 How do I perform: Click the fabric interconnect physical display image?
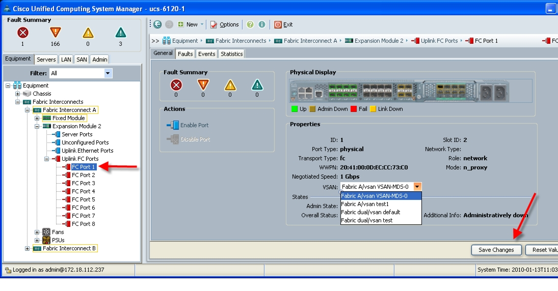tap(400, 91)
